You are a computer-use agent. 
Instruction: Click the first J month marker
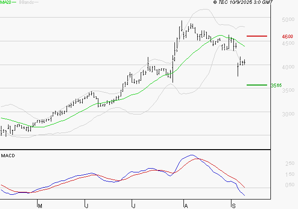point(87,206)
